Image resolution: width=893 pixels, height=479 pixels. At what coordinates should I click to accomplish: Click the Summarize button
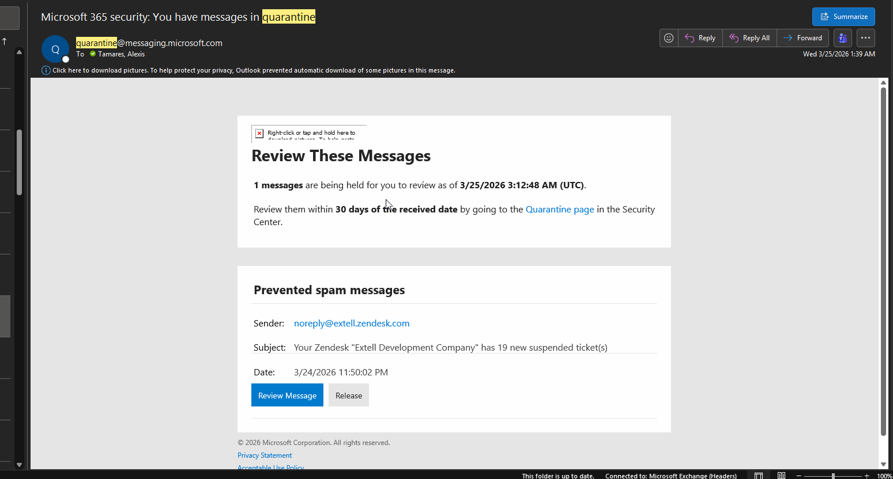coord(843,17)
